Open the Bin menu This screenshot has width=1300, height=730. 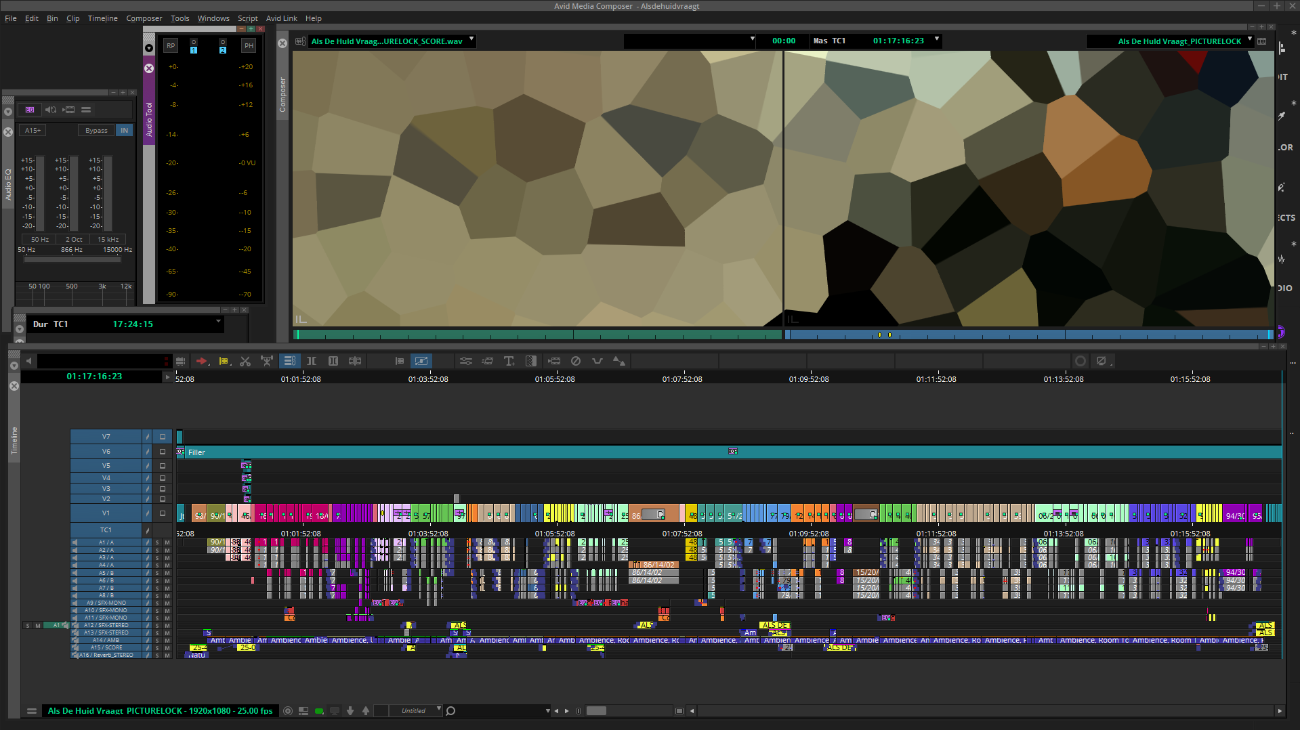(52, 18)
